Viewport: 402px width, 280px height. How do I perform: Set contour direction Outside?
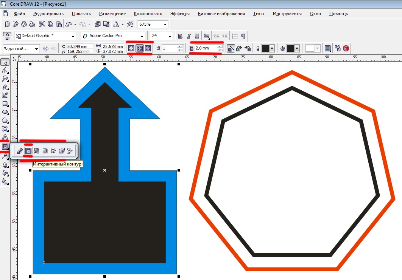148,48
